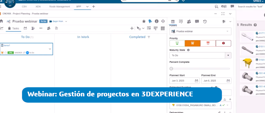
Task: Switch to column grouping view icon
Action: (156, 28)
